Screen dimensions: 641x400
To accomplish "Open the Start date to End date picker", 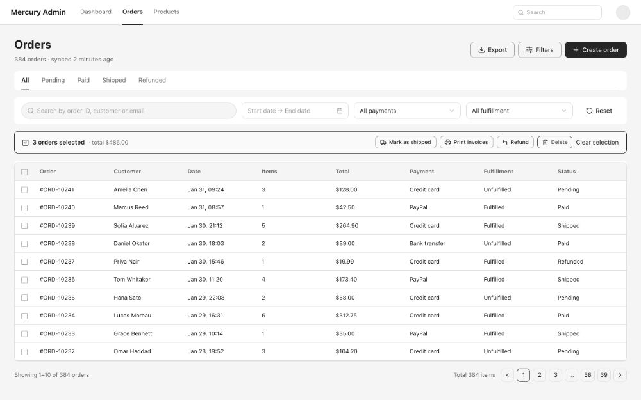I will (x=295, y=111).
